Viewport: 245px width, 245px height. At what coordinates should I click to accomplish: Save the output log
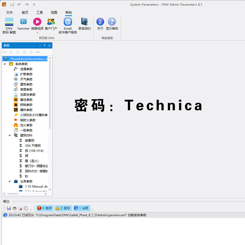[9, 208]
